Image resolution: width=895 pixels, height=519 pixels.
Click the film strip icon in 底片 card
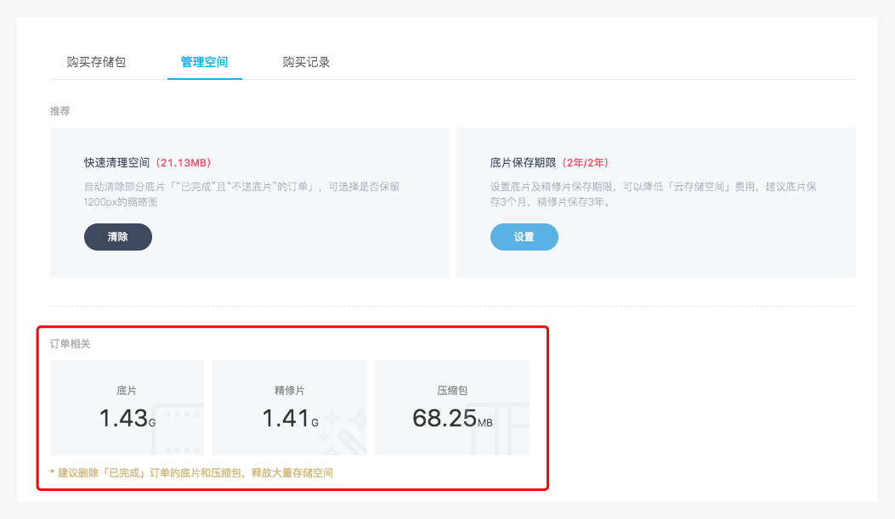coord(178,427)
